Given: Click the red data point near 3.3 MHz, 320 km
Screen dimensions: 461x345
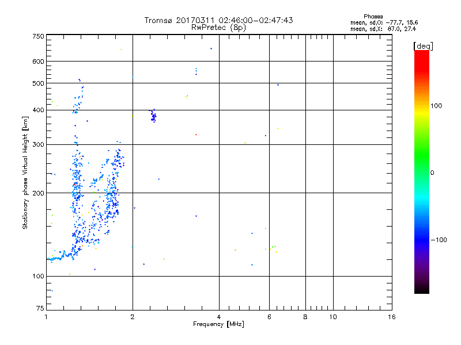Looking at the screenshot, I should point(196,135).
